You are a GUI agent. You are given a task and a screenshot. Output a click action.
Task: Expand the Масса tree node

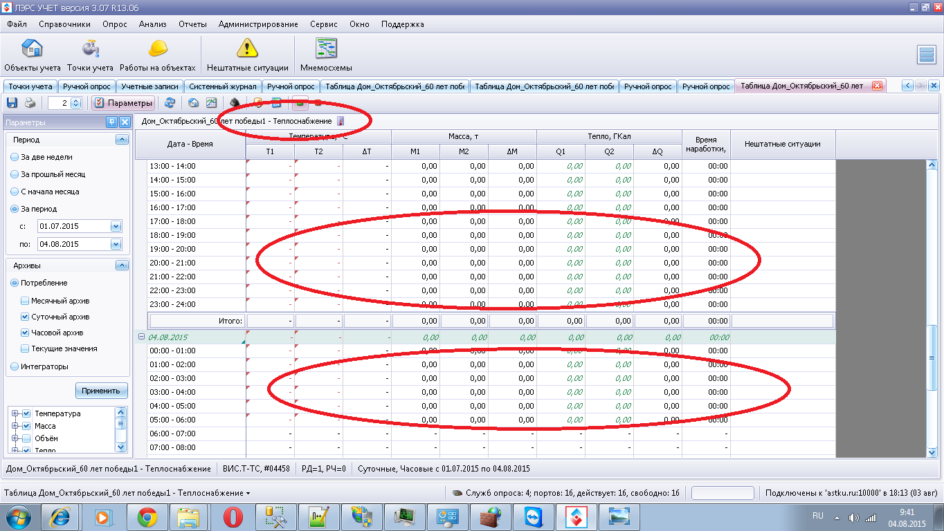(15, 426)
